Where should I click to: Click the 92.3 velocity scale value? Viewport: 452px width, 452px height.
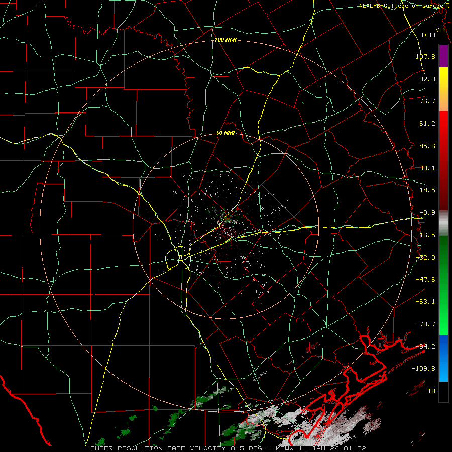(x=427, y=79)
